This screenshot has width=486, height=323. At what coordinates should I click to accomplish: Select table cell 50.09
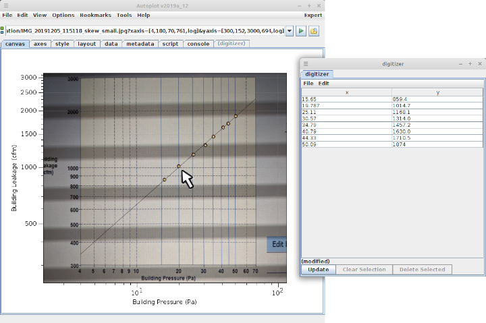click(346, 144)
